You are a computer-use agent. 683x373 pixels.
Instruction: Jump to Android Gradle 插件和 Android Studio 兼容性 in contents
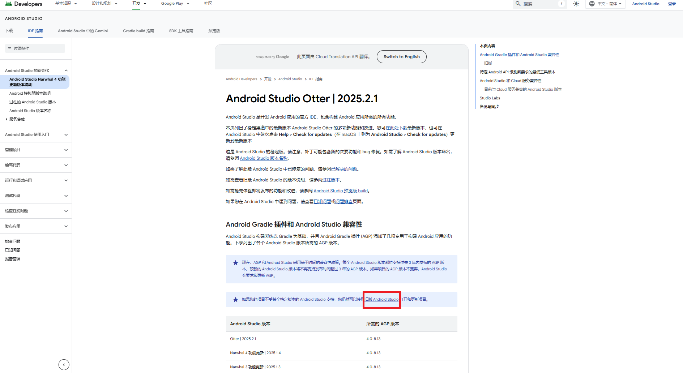coord(519,55)
